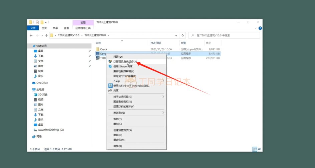This screenshot has height=168, width=315.
Task: Open OneDrive in the navigation pane
Action: (x=42, y=83)
